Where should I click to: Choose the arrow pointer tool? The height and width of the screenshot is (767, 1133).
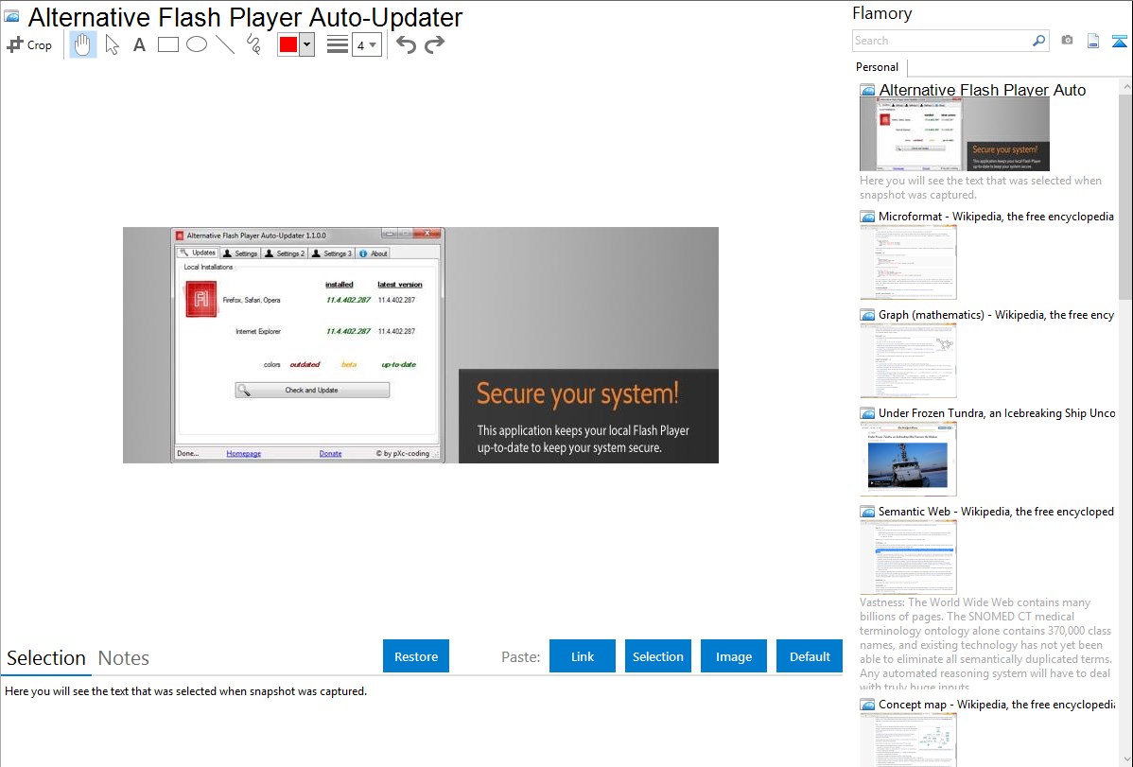pos(112,44)
